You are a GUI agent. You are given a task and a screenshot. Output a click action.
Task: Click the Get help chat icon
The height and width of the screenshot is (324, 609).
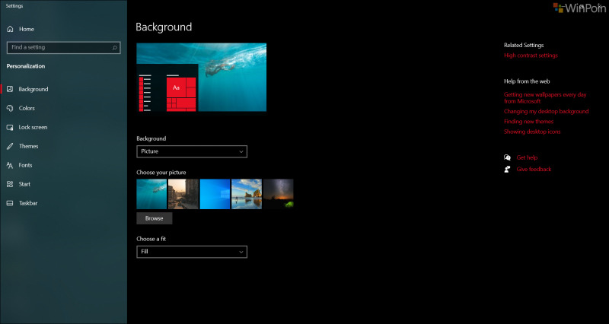click(507, 157)
